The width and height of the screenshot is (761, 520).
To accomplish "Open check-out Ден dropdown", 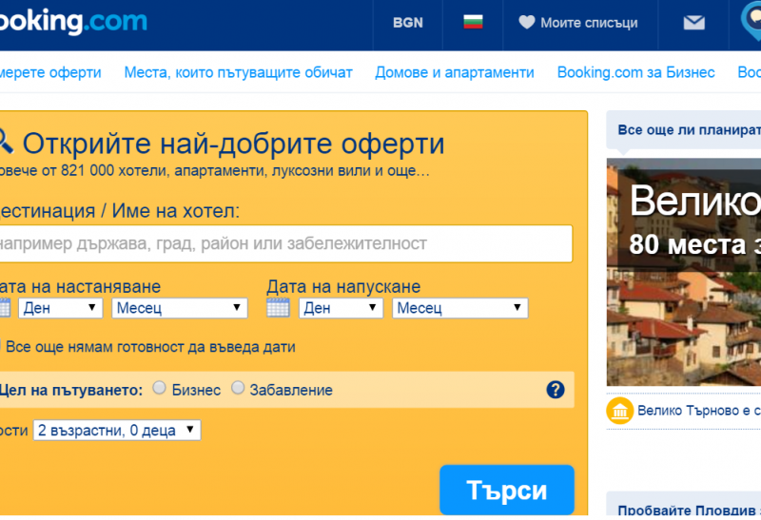I will click(341, 308).
